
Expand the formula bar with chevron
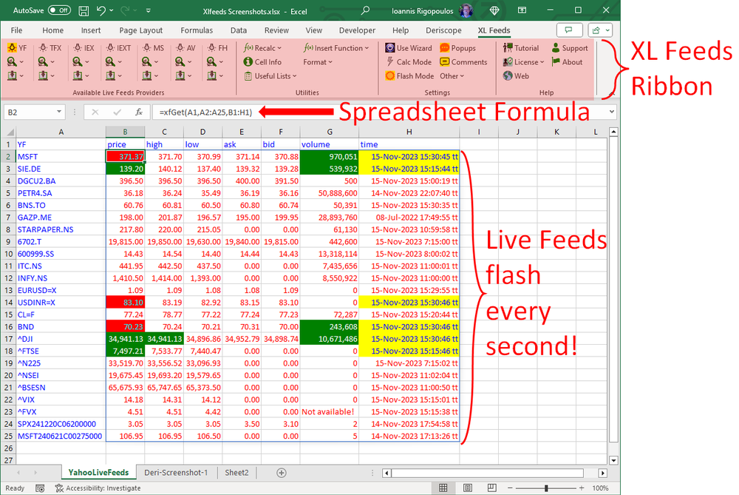(x=612, y=112)
